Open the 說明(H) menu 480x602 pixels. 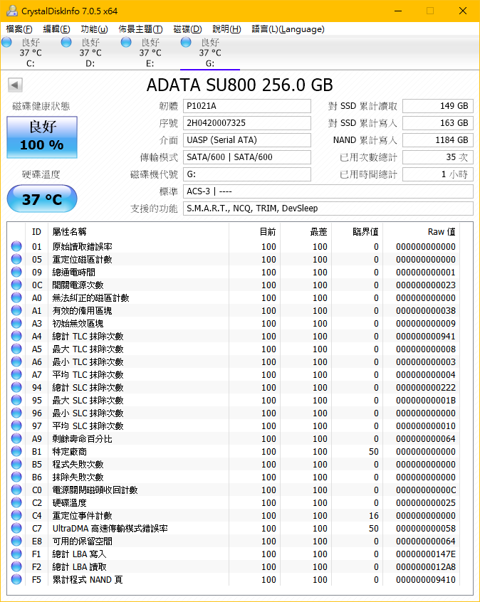(x=226, y=29)
